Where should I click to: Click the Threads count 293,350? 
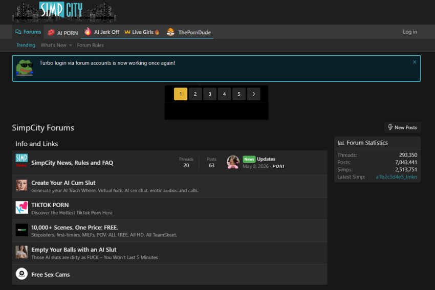pos(408,155)
